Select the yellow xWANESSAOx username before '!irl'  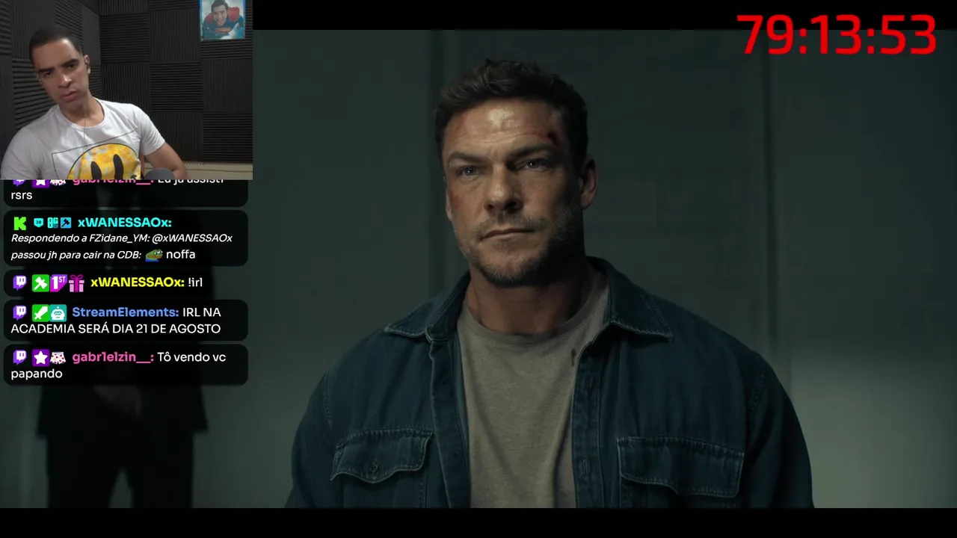[137, 282]
